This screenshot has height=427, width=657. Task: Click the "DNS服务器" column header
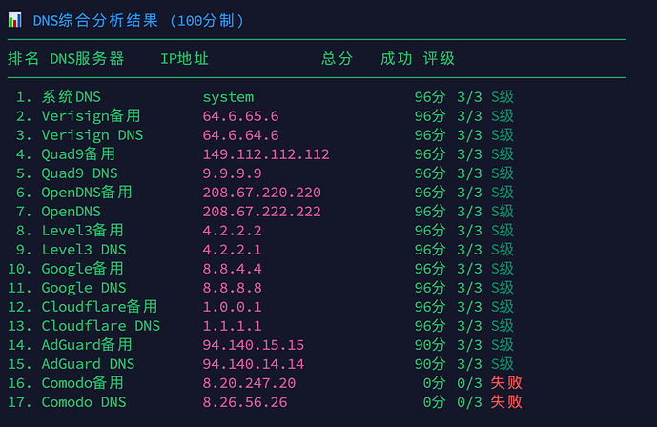(87, 58)
